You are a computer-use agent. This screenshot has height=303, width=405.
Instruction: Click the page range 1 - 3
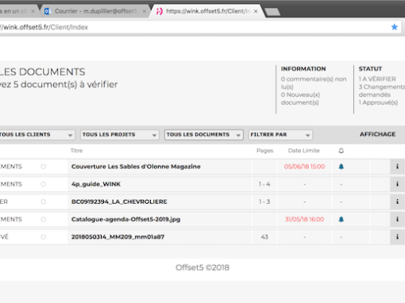coord(264,201)
